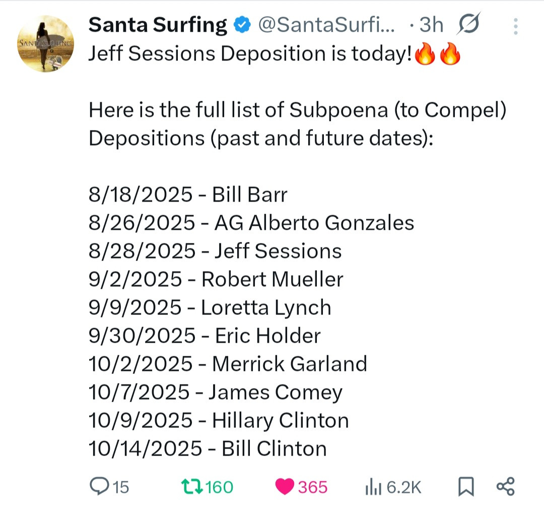Screen dimensions: 544x514
Task: Click the like count 365
Action: [x=313, y=487]
